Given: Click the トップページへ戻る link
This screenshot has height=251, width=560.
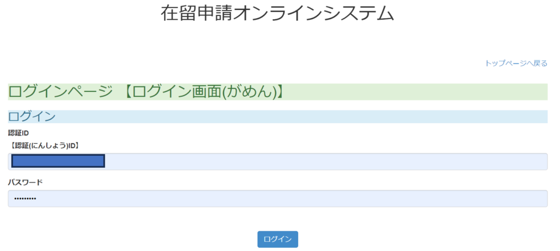Looking at the screenshot, I should [x=516, y=63].
